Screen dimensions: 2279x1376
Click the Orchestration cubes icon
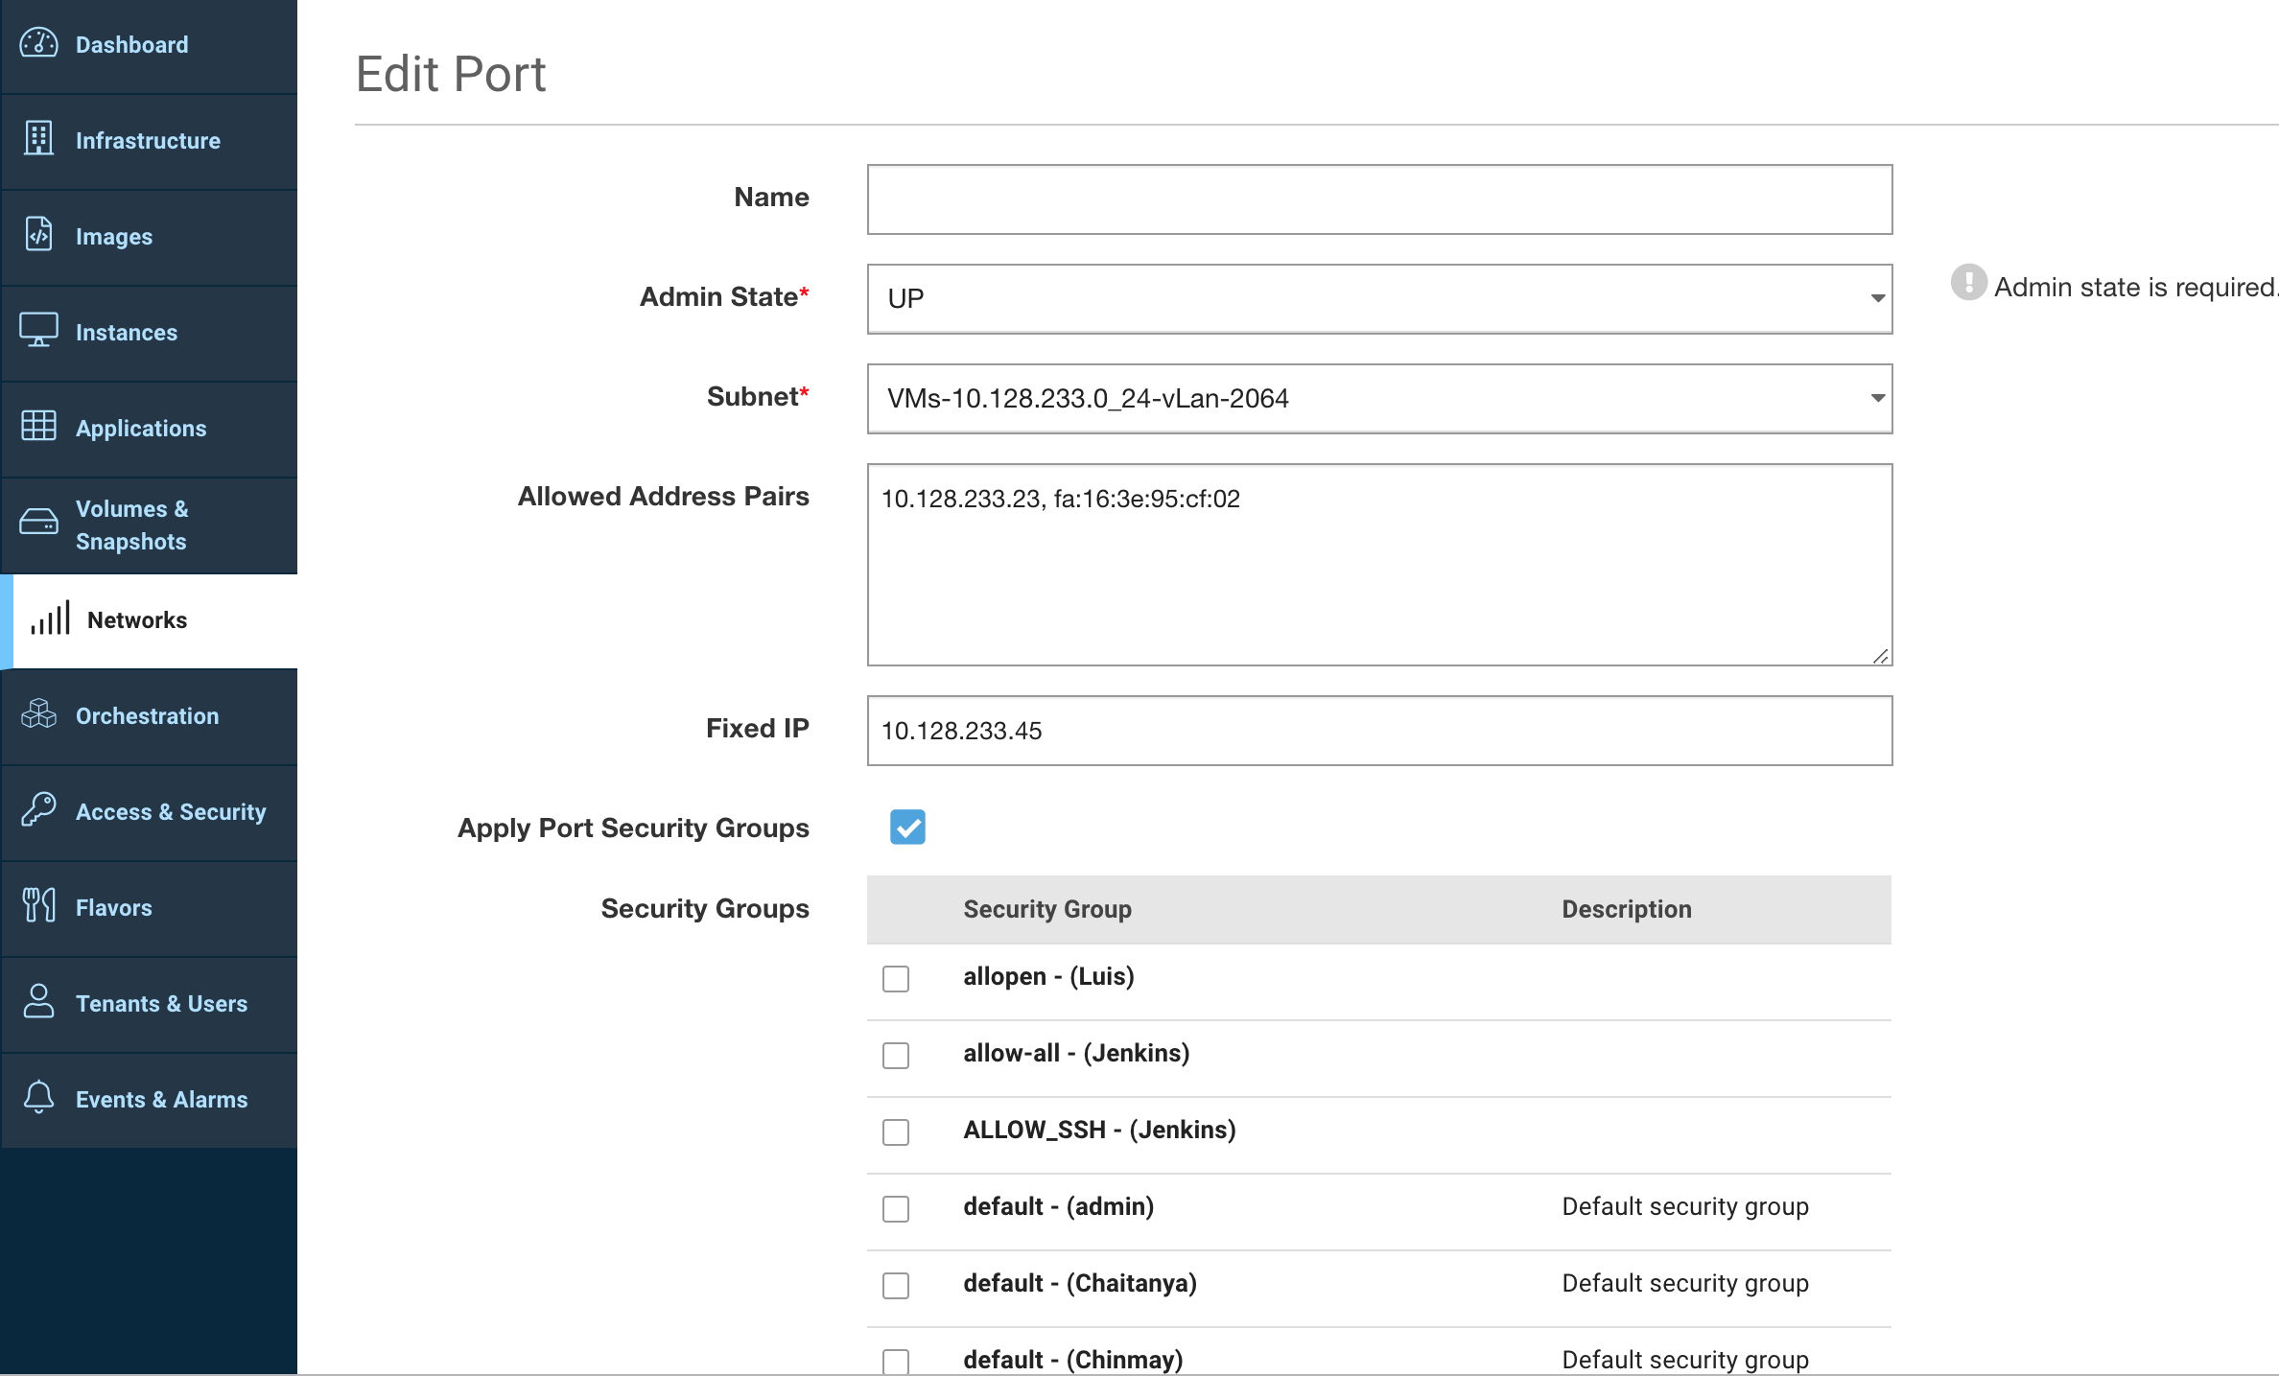point(38,714)
